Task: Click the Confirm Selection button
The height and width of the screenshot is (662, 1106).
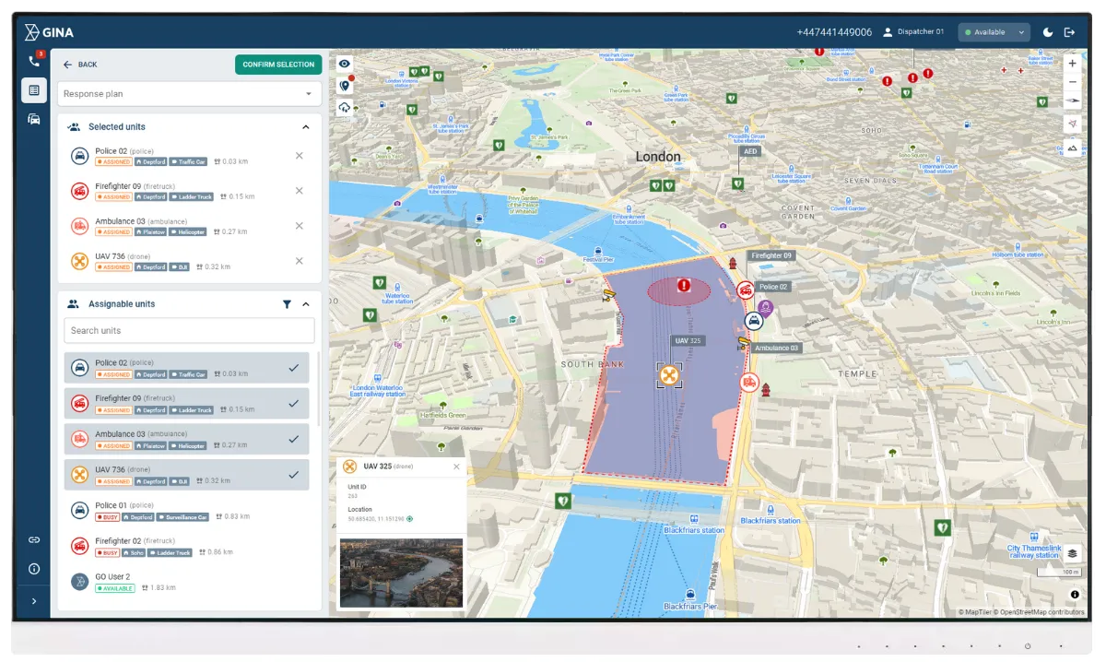Action: click(x=278, y=65)
